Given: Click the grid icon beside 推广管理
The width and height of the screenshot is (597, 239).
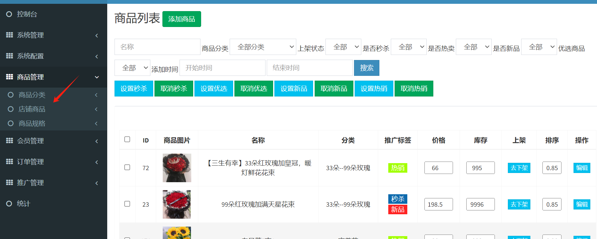Looking at the screenshot, I should point(10,183).
